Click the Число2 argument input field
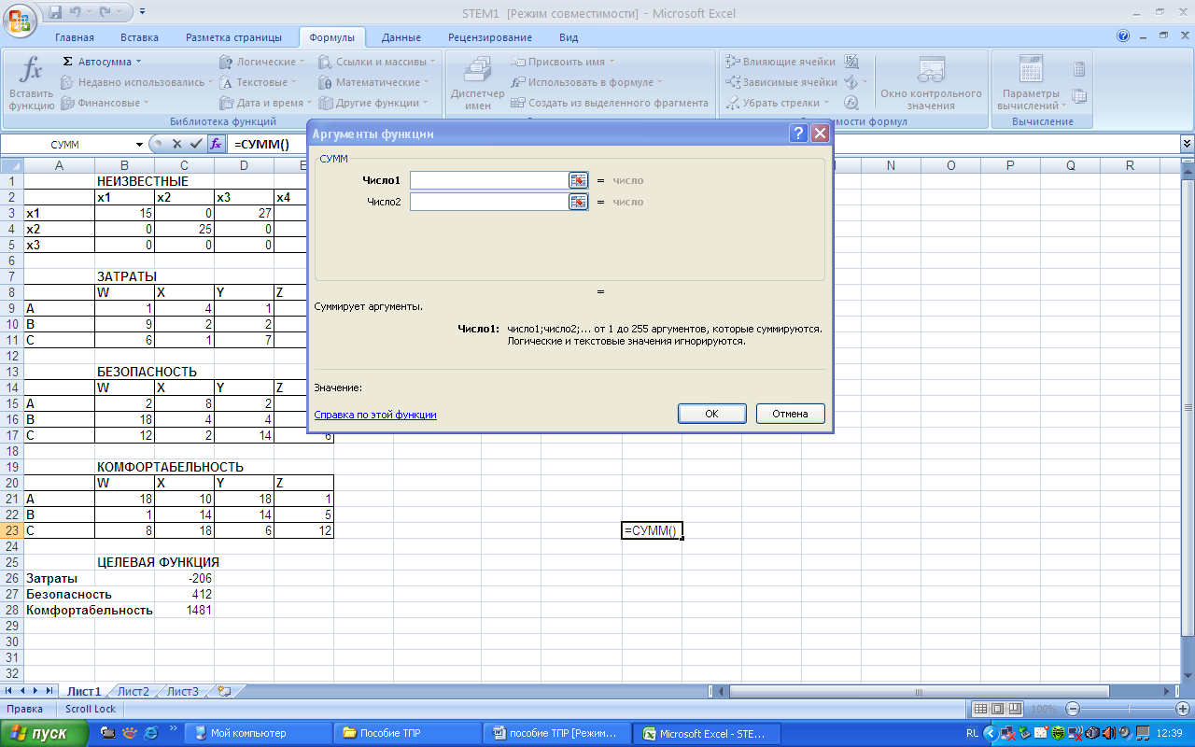 [x=489, y=202]
